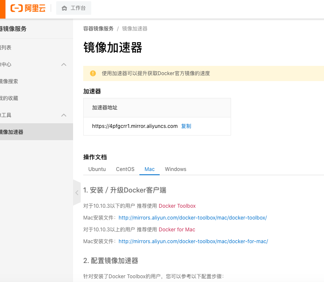The image size is (324, 282).
Task: Click 镜像加速器 in the breadcrumb
Action: [x=135, y=28]
